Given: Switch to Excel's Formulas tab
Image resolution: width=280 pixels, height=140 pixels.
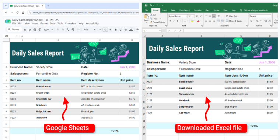Looking at the screenshot, I should click(197, 10).
